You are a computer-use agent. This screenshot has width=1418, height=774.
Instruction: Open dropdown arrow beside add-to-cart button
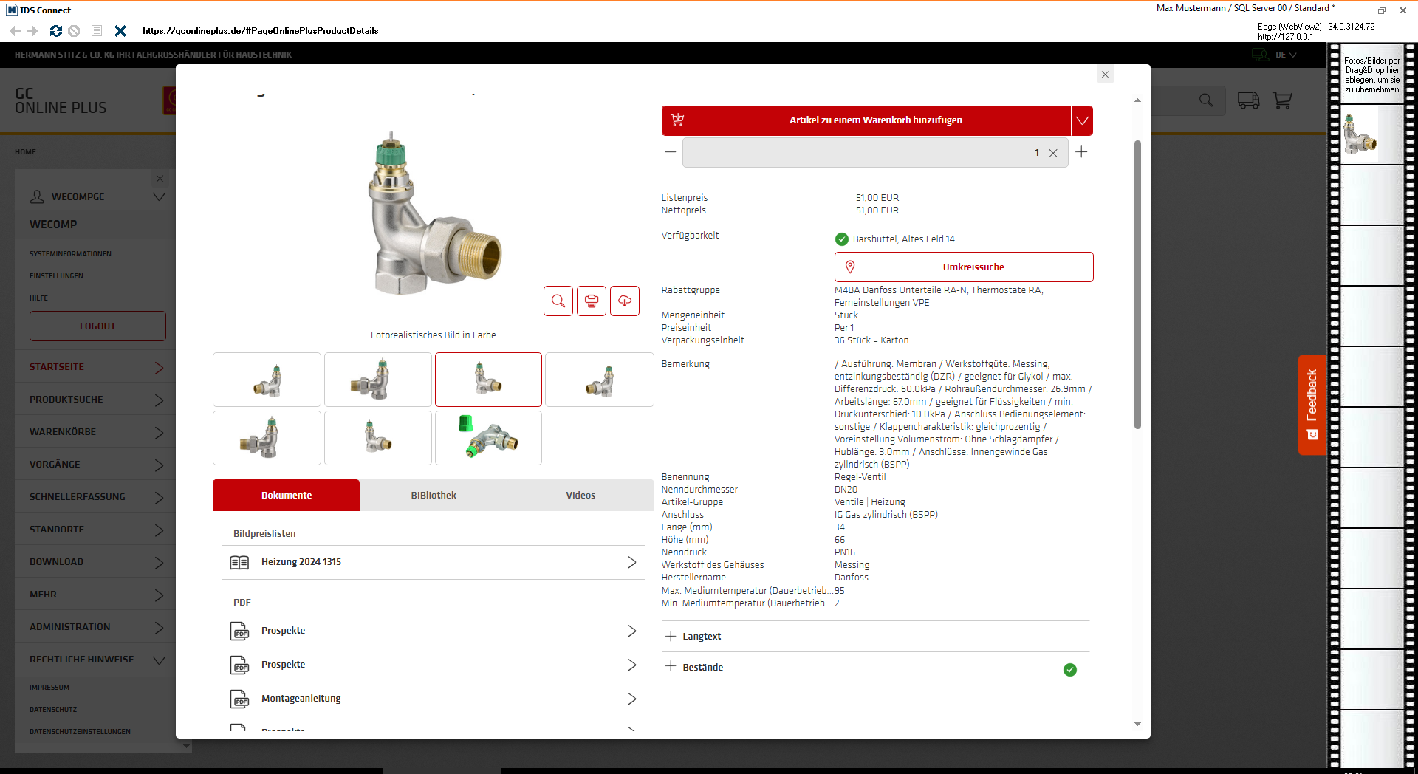[x=1082, y=120]
